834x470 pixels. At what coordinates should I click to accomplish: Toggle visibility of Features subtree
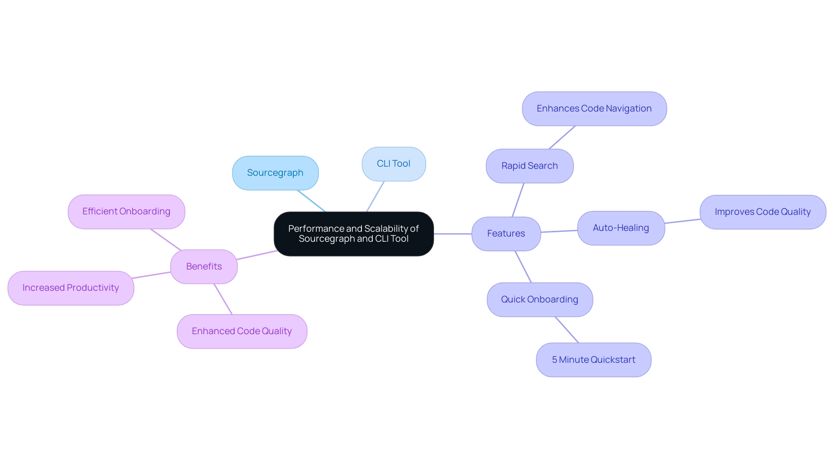pos(505,233)
